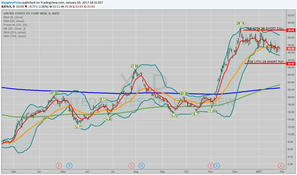The image size is (297, 175).
Task: Click the 17.05 pivot low label
Action: click(212, 111)
